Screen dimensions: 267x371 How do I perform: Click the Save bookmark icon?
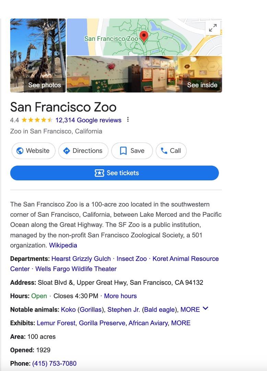pyautogui.click(x=123, y=151)
